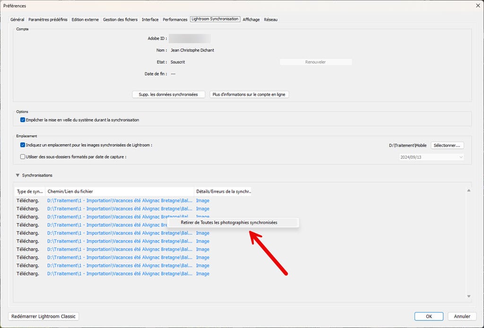This screenshot has height=328, width=484.
Task: Click the Type de syn... column header
Action: [x=30, y=191]
